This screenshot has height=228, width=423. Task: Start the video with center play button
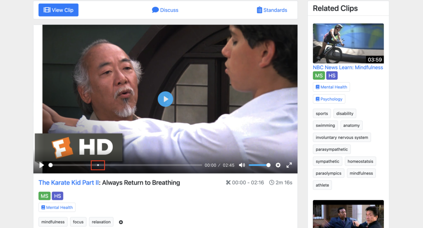point(165,99)
